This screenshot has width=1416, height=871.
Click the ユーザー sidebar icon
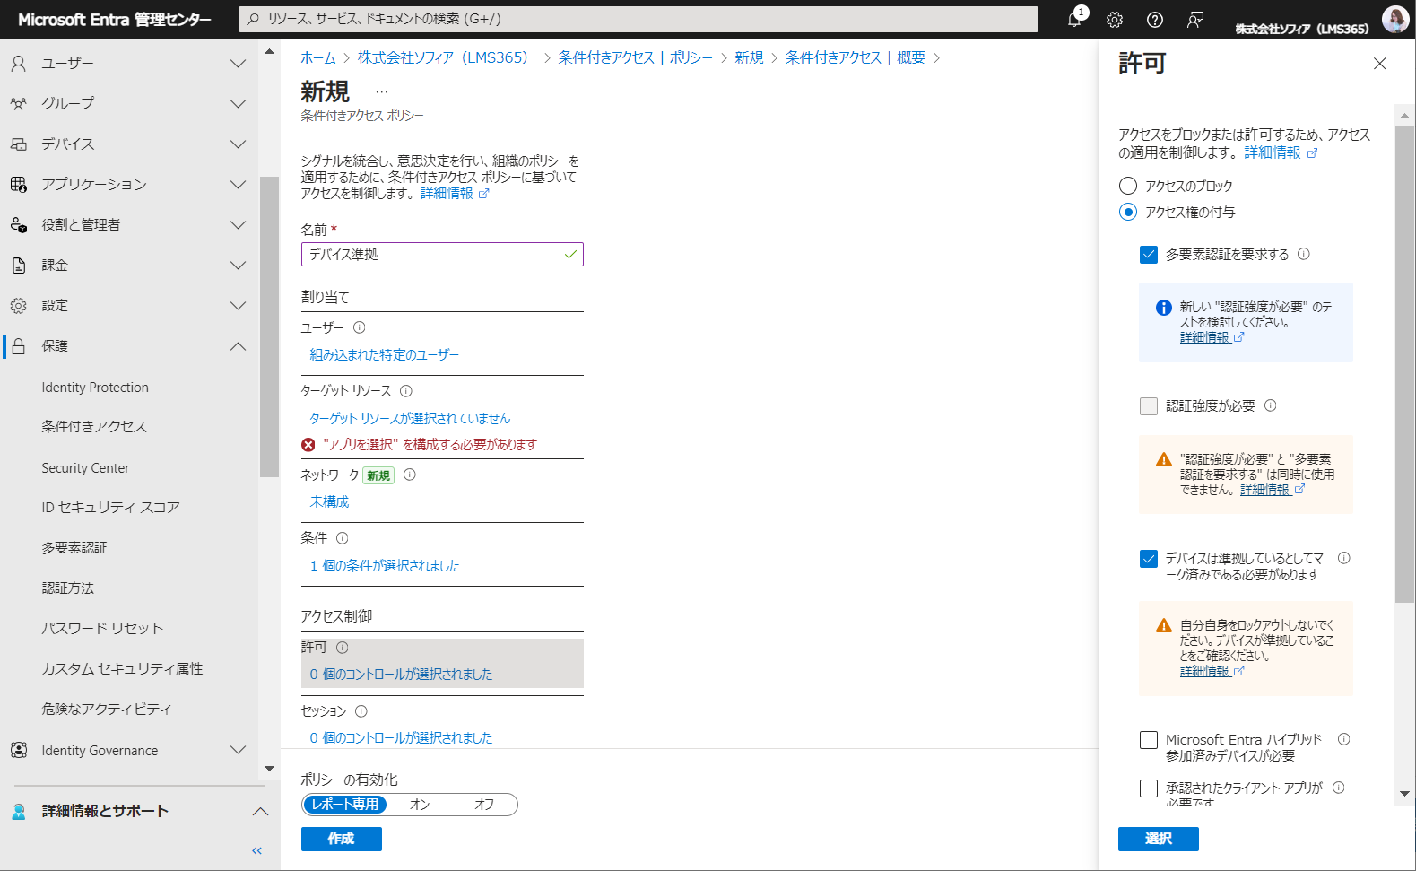(18, 64)
